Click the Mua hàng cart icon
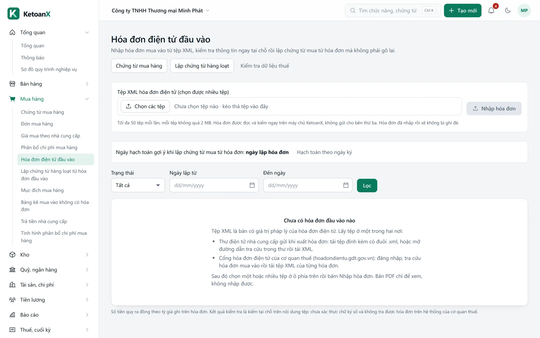 pos(12,99)
